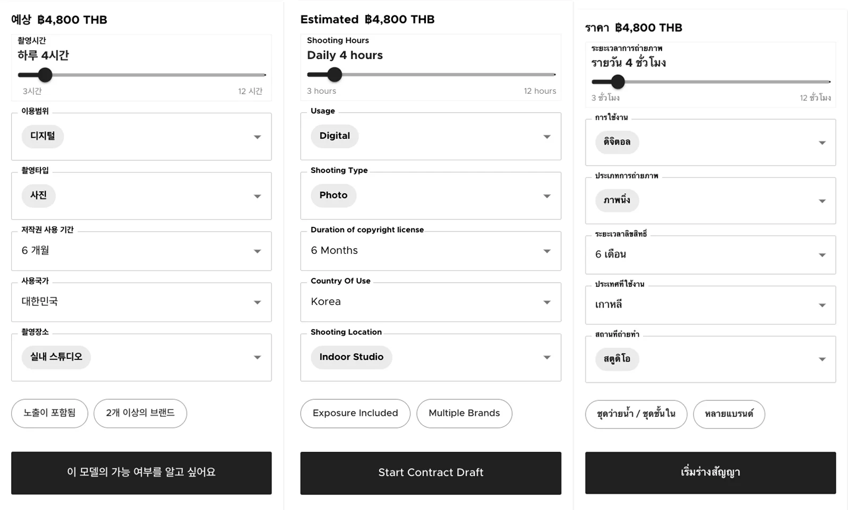Toggle the Korean 노출이 포함됨 chip

(50, 413)
